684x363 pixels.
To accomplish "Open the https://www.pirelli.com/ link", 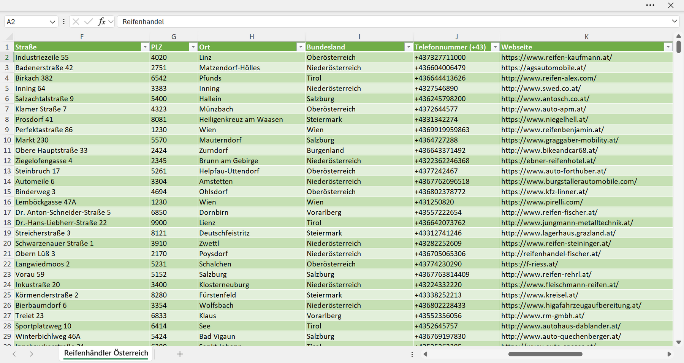I will (x=542, y=202).
